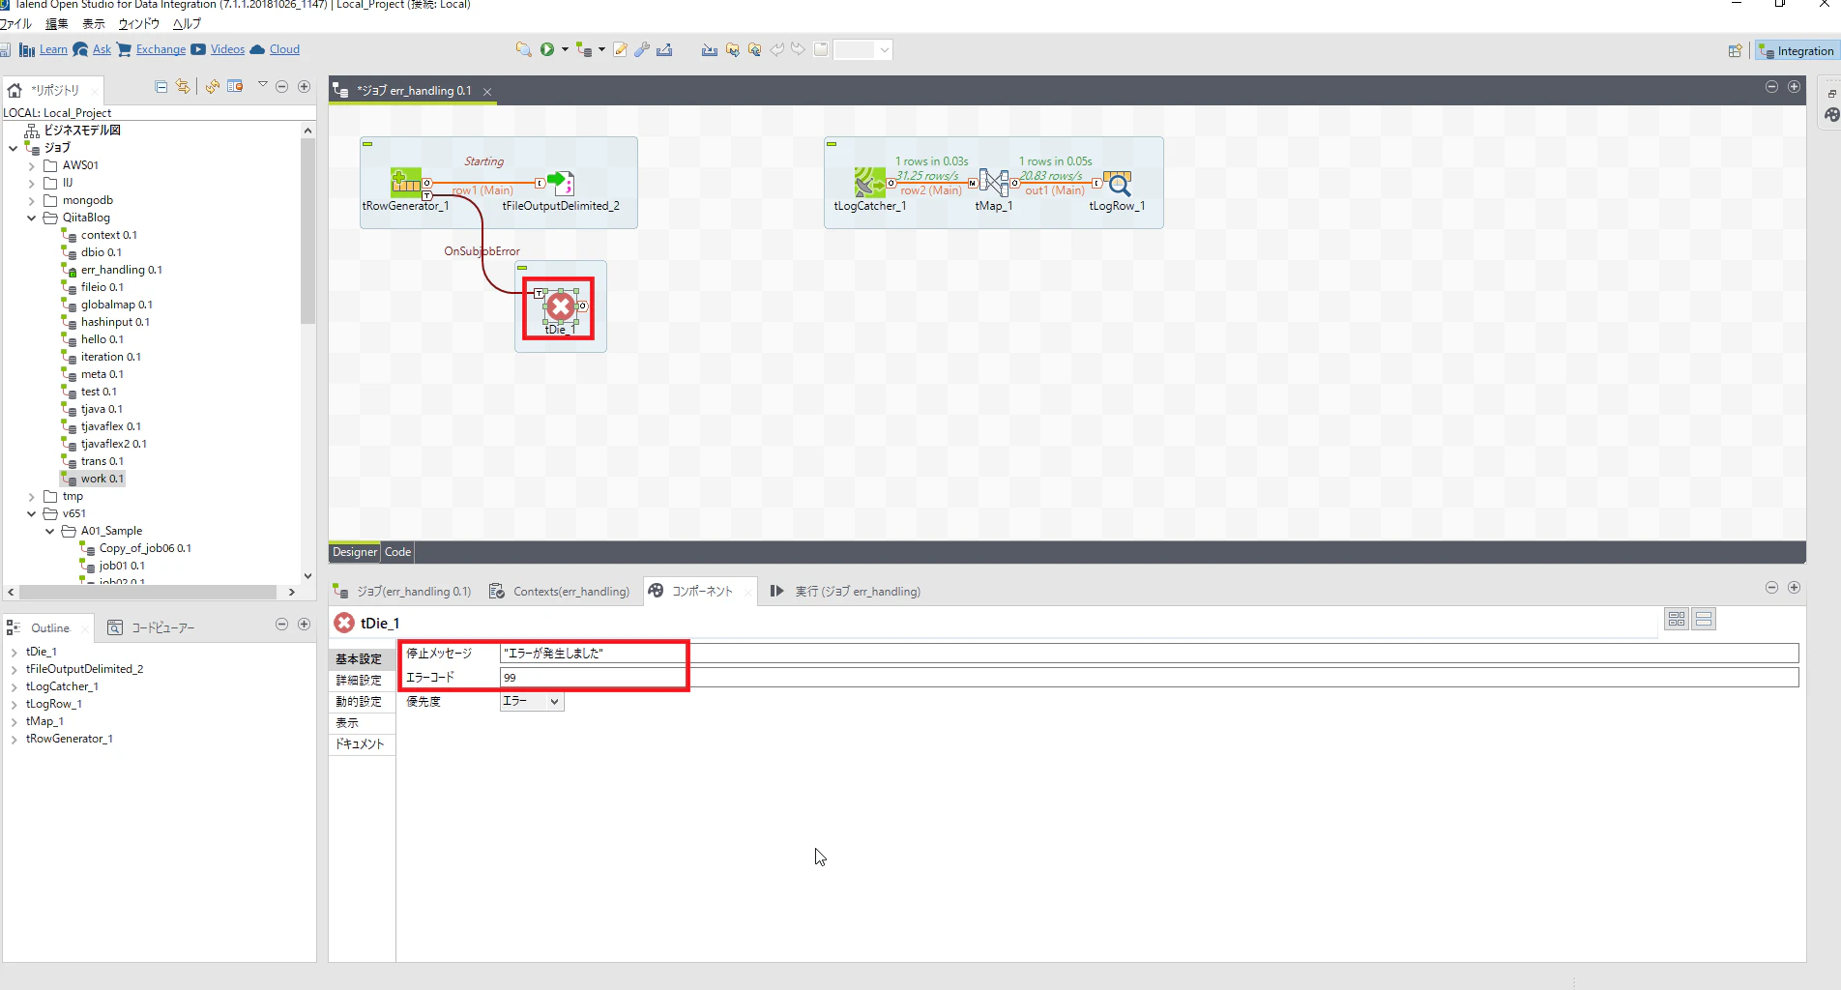Viewport: 1841px width, 990px height.
Task: Click the search folder icon in toolbar
Action: pos(523,49)
